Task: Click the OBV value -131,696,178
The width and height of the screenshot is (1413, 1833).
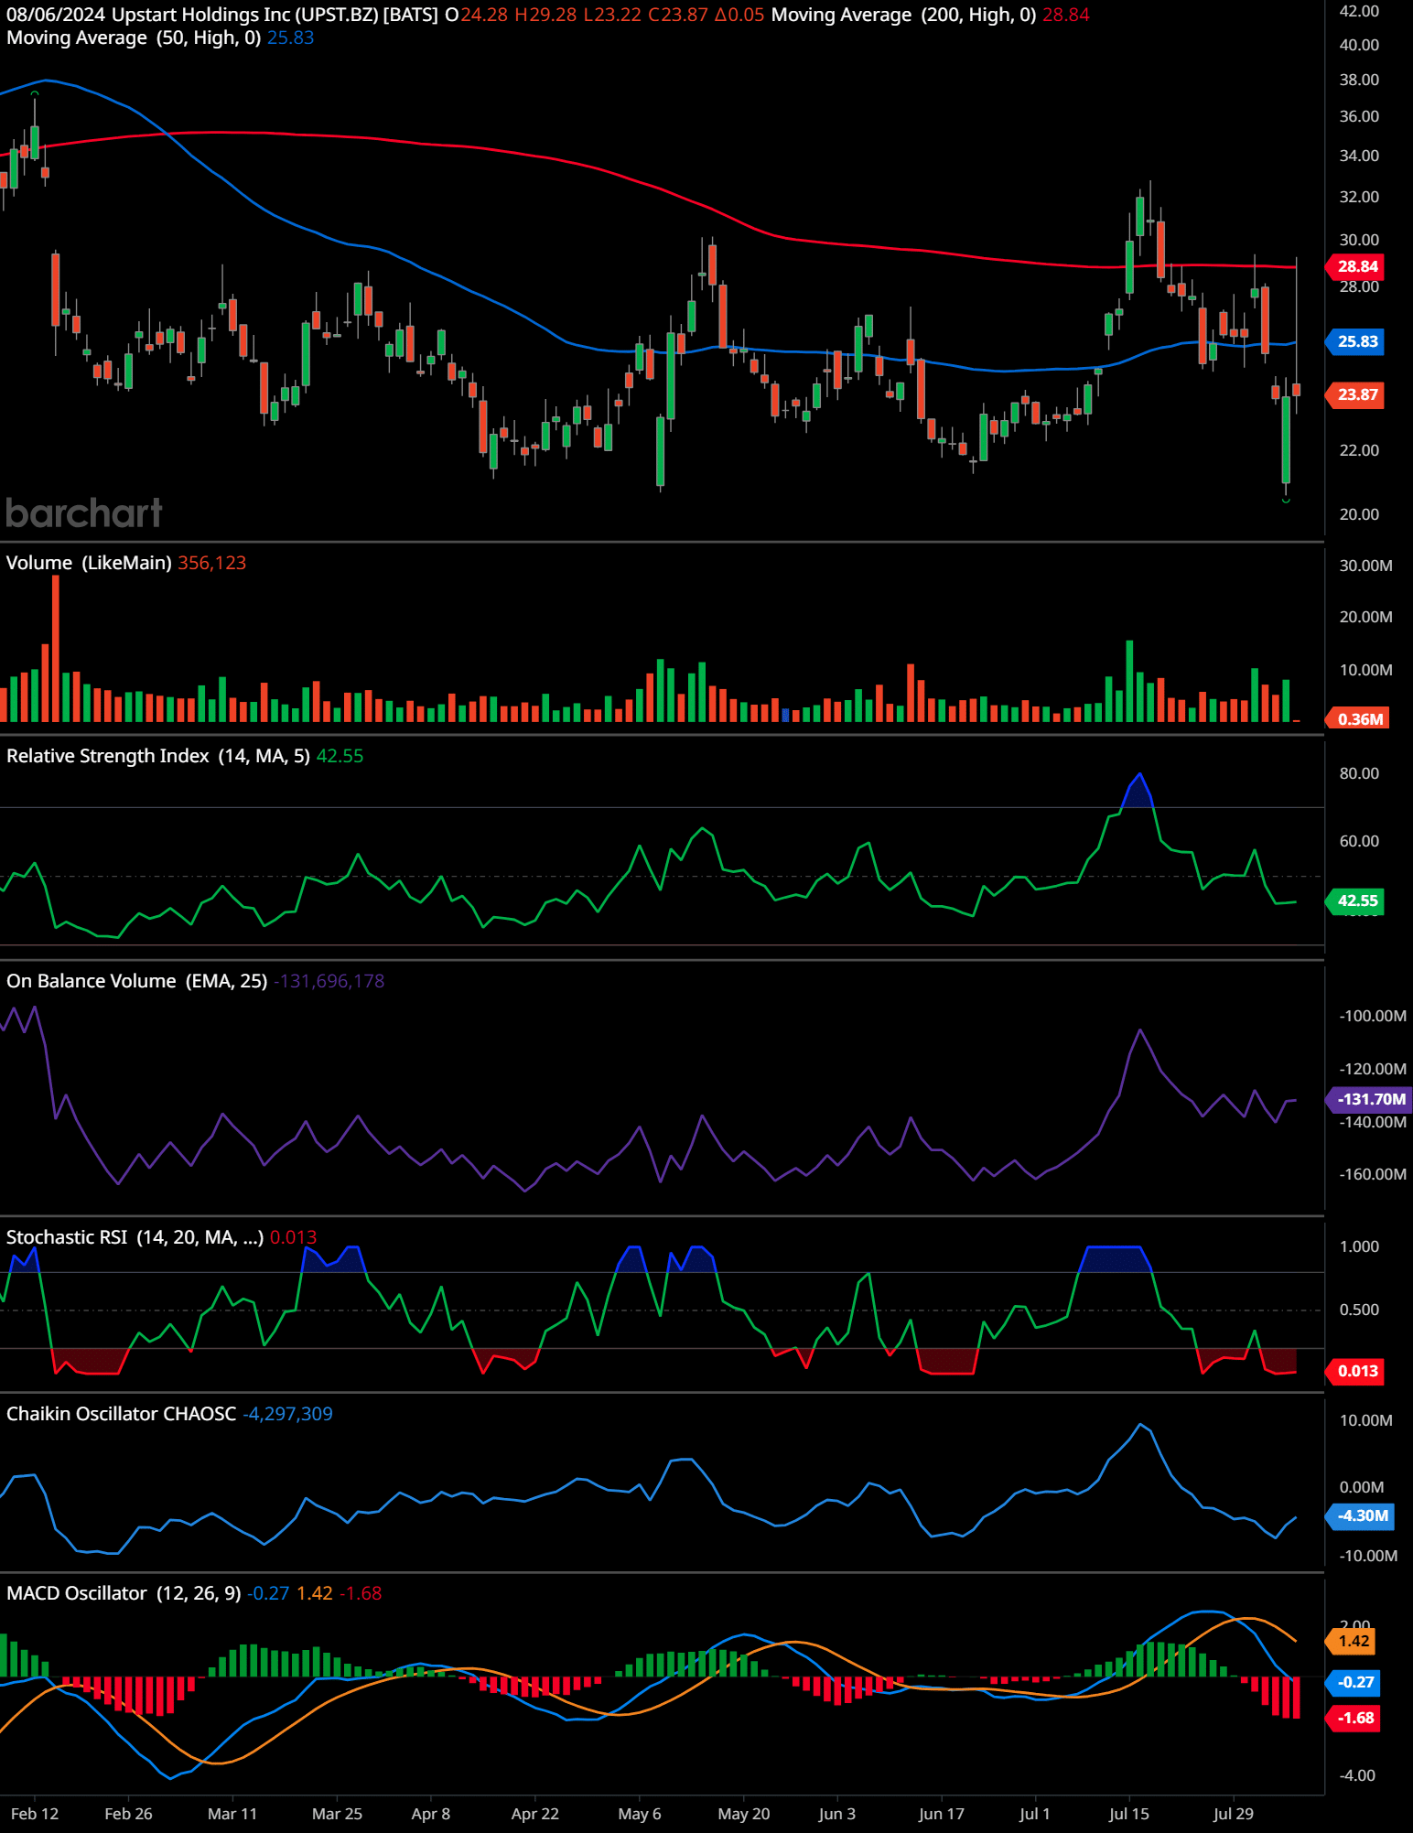Action: 329,981
